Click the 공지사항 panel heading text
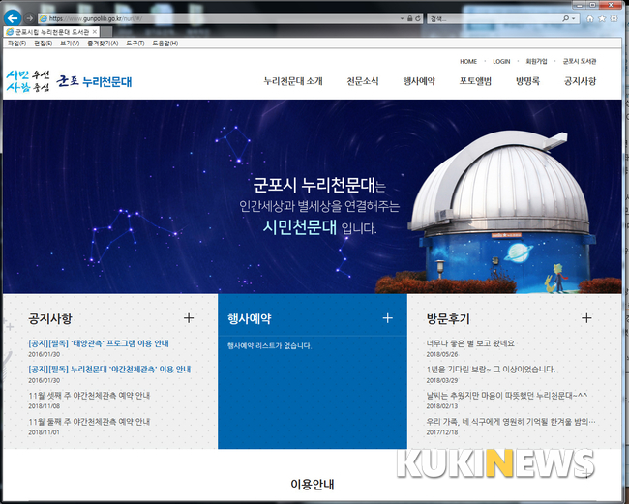 click(x=50, y=319)
